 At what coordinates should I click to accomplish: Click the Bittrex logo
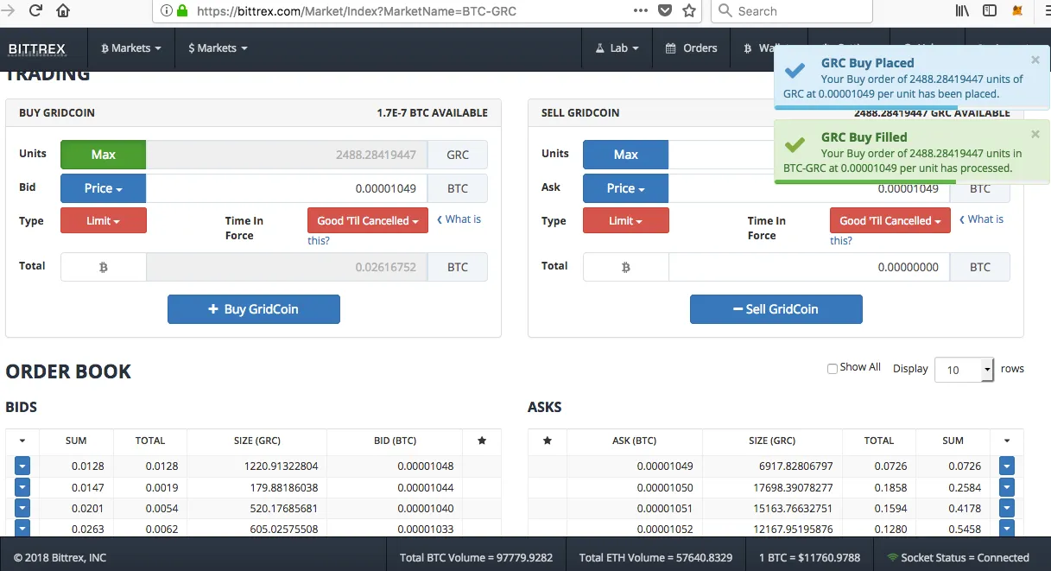pos(36,48)
